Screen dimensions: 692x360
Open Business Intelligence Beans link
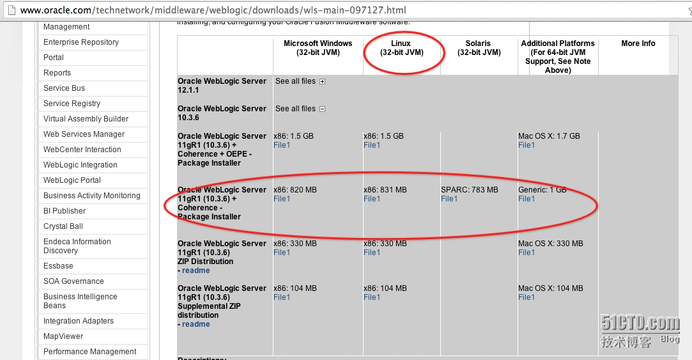click(x=81, y=301)
